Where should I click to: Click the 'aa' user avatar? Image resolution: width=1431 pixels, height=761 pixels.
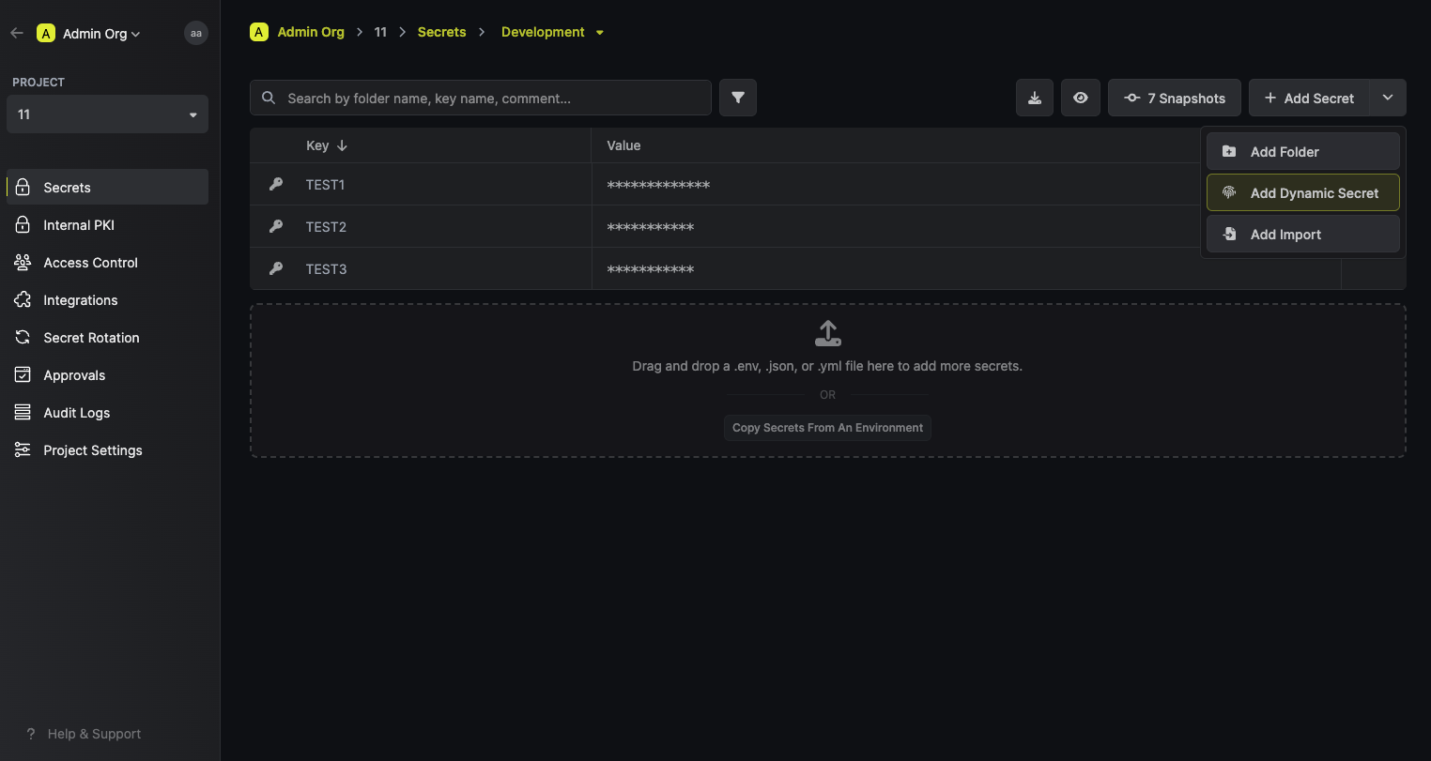pyautogui.click(x=195, y=33)
